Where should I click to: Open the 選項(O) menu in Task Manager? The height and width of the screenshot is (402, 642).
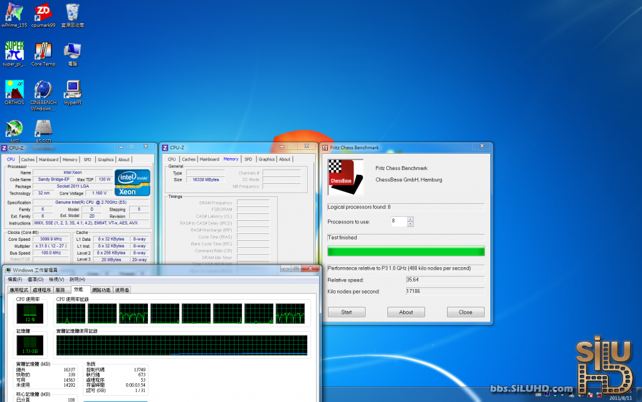click(35, 279)
